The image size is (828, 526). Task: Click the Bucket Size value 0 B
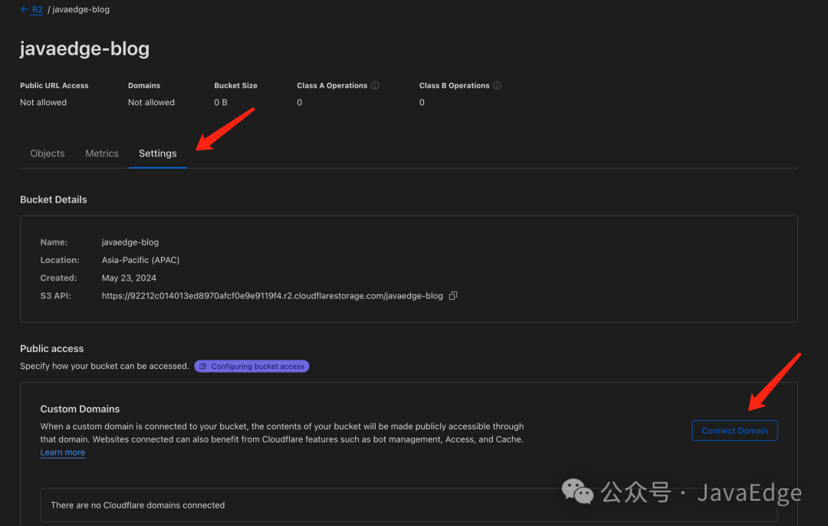(221, 103)
